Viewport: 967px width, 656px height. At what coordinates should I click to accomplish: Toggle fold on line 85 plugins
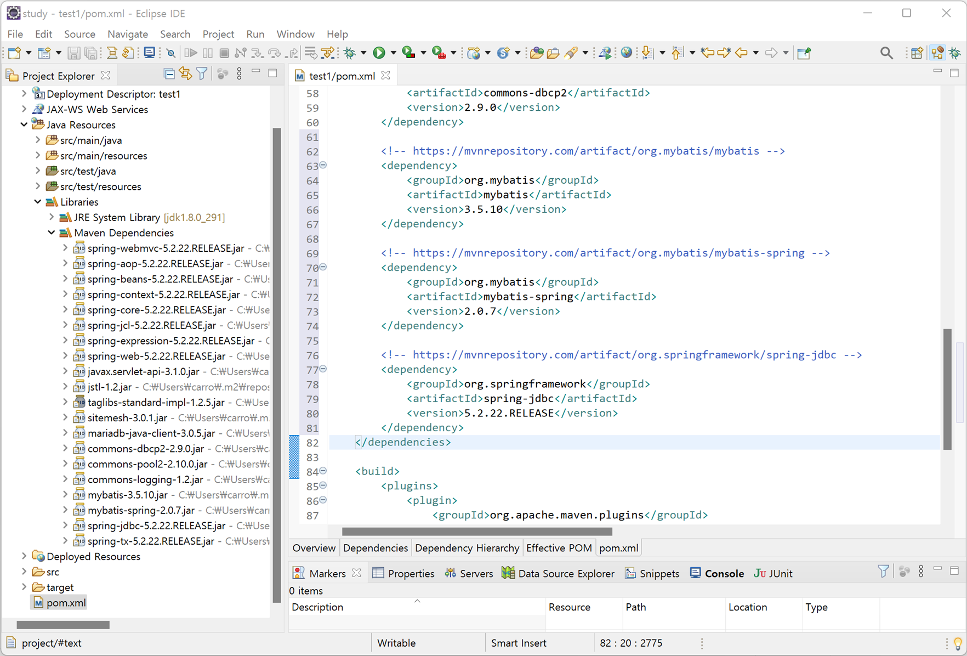click(323, 485)
